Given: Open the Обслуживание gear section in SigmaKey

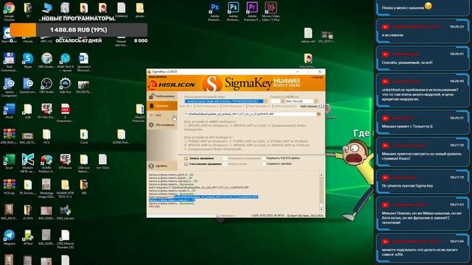Looking at the screenshot, I should (162, 124).
